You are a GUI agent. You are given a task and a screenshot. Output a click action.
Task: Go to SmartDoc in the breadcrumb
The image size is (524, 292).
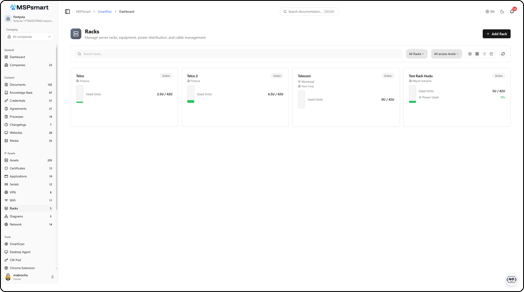[104, 11]
